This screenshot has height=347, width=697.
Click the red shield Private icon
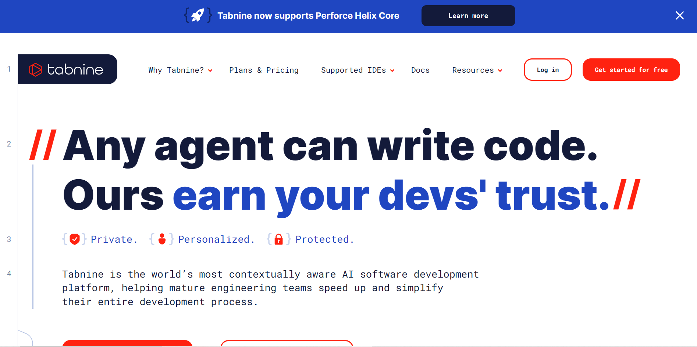click(x=75, y=239)
